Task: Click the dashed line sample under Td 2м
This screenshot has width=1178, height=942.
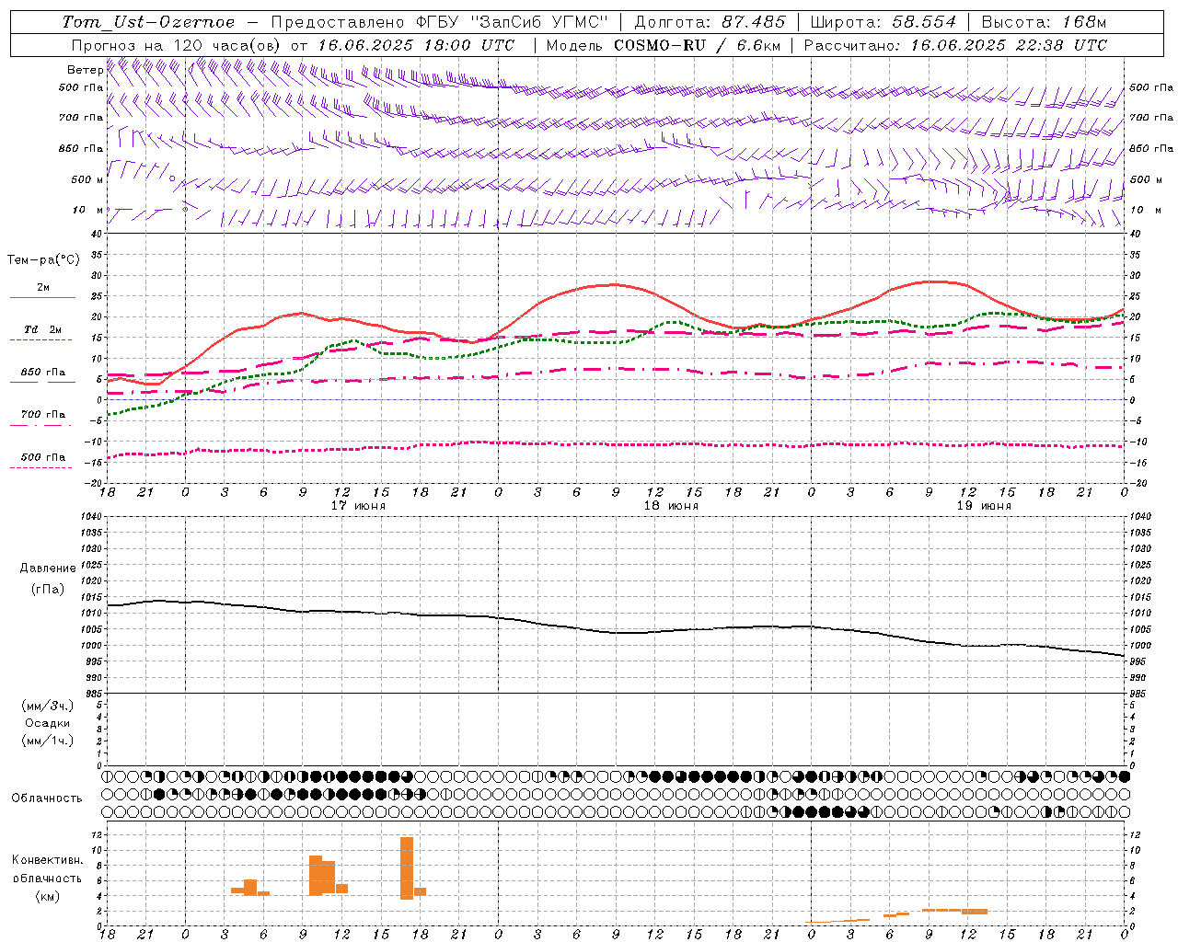Action: (x=40, y=339)
